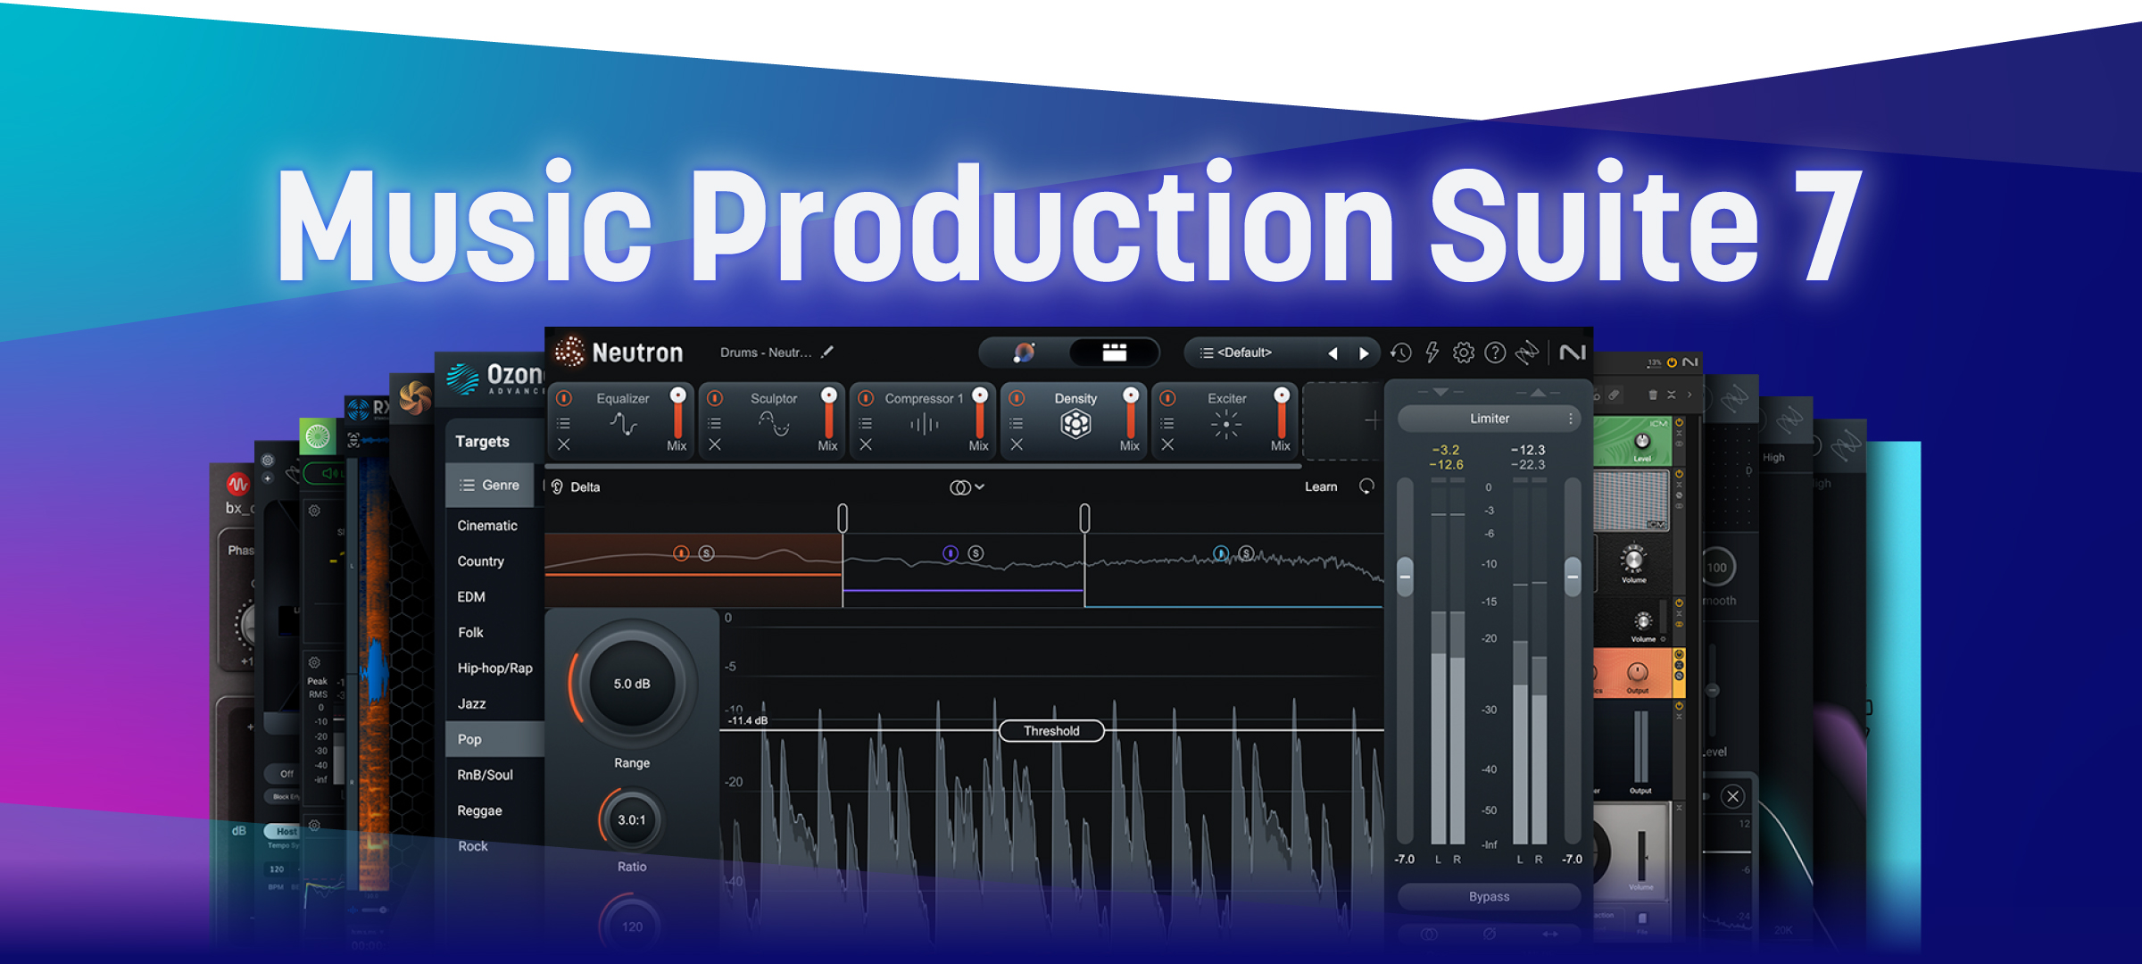
Task: Open the Limiter three-dot options menu
Action: click(x=1570, y=418)
